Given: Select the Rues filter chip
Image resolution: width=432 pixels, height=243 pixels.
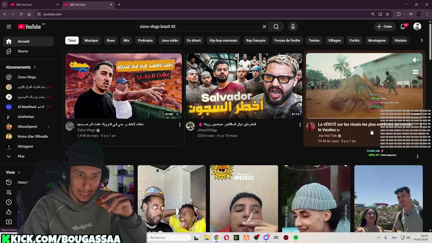Looking at the screenshot, I should (111, 40).
